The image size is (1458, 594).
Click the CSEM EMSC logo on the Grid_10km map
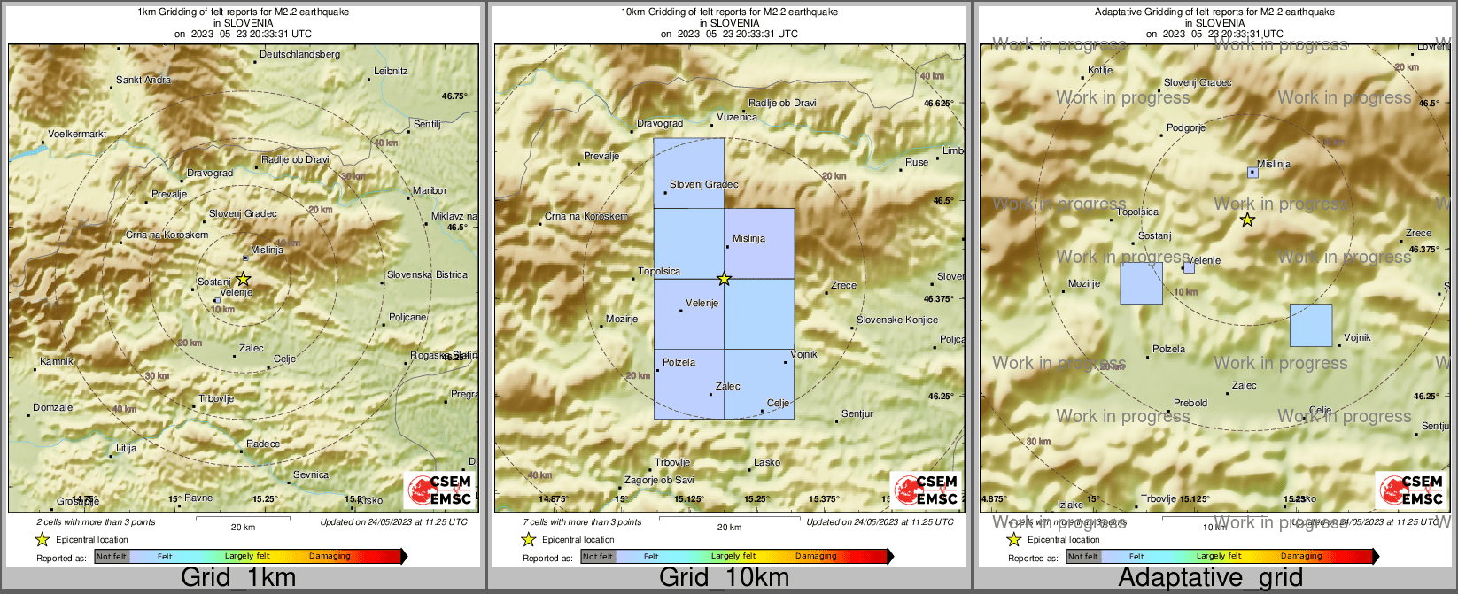tap(926, 490)
